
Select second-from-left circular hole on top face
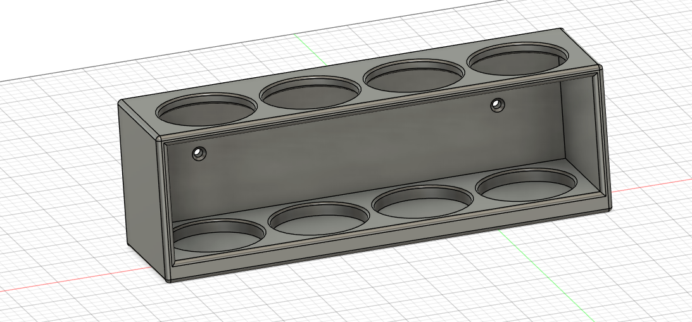pos(310,92)
